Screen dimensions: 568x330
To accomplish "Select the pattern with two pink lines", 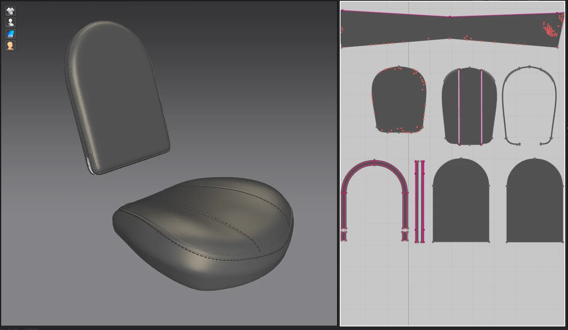I will click(x=470, y=106).
